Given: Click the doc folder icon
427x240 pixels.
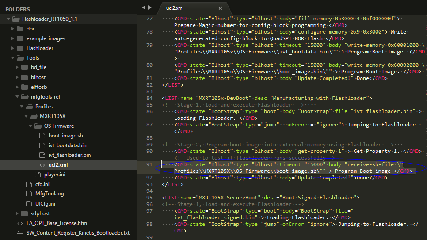Looking at the screenshot, I should 20,29.
